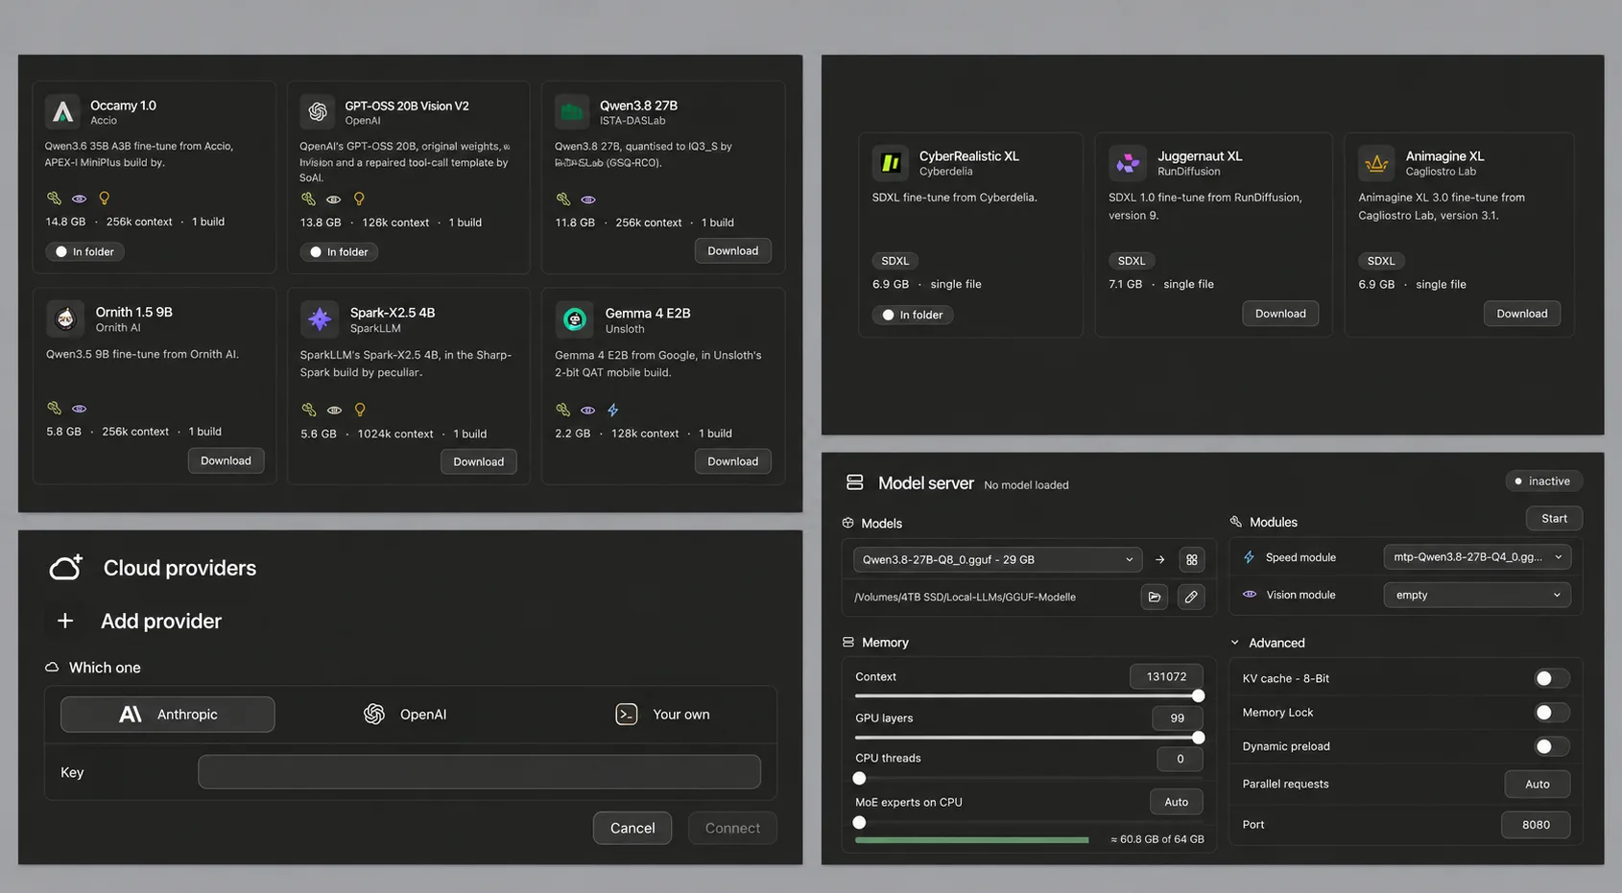
Task: Click the tool-use icon on Occamy 1.0 card
Action: [54, 199]
